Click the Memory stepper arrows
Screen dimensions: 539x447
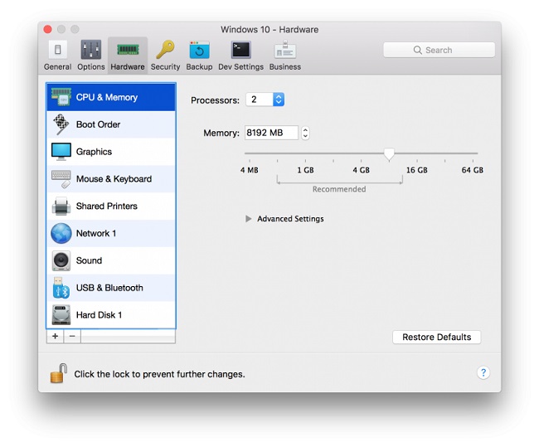[305, 133]
